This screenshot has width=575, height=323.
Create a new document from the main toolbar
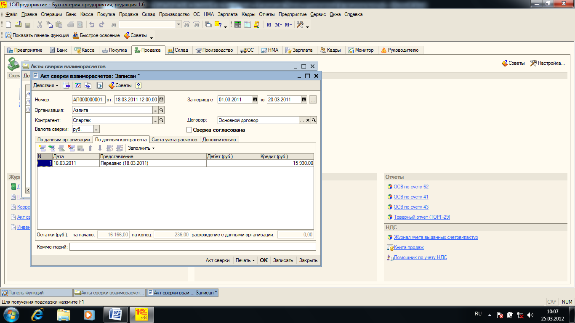click(8, 25)
